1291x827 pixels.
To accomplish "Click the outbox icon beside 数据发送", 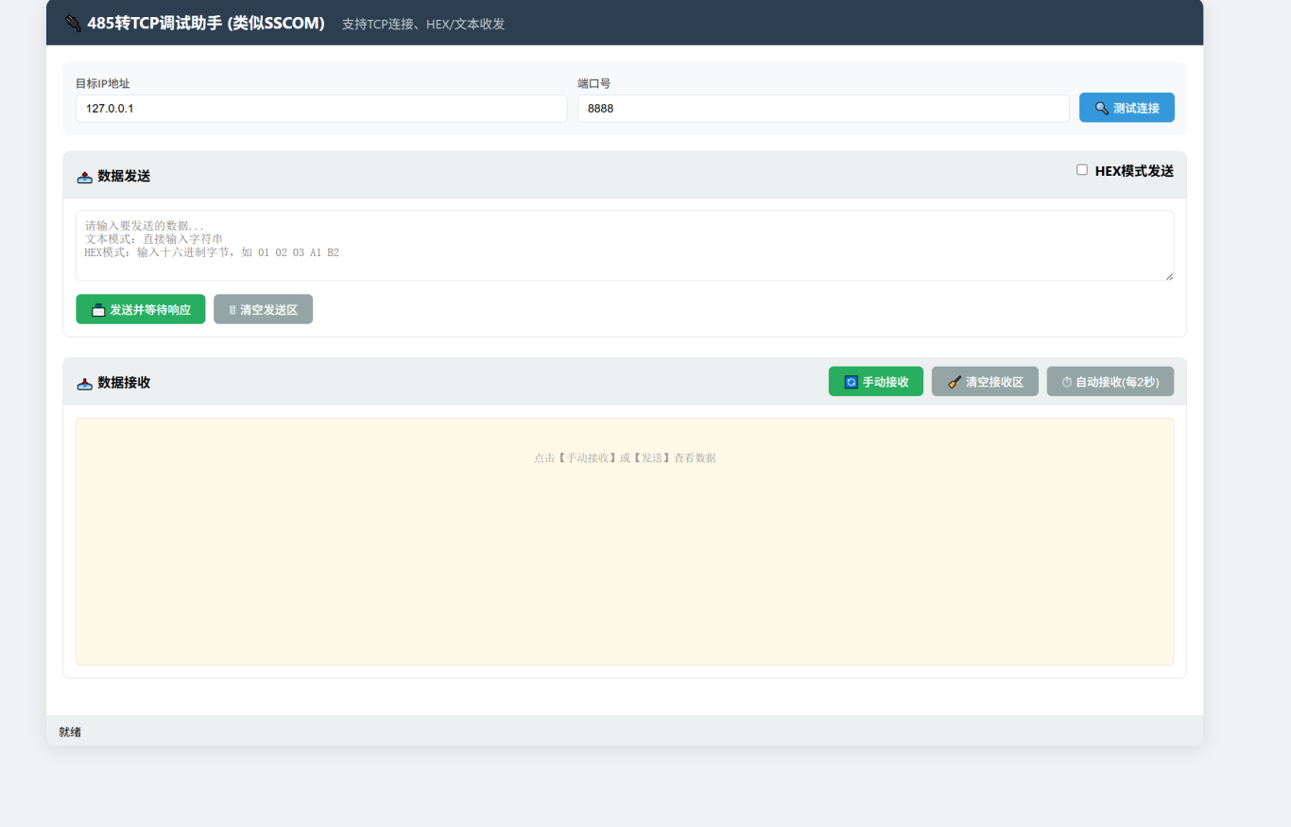I will point(85,177).
